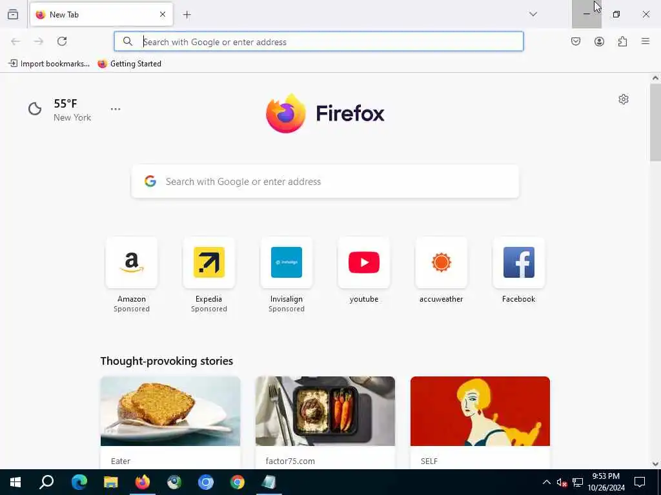Open the SELF story thumbnail
Image resolution: width=661 pixels, height=495 pixels.
480,411
